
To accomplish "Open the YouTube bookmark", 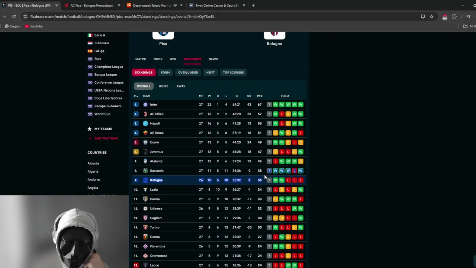I will (x=33, y=26).
